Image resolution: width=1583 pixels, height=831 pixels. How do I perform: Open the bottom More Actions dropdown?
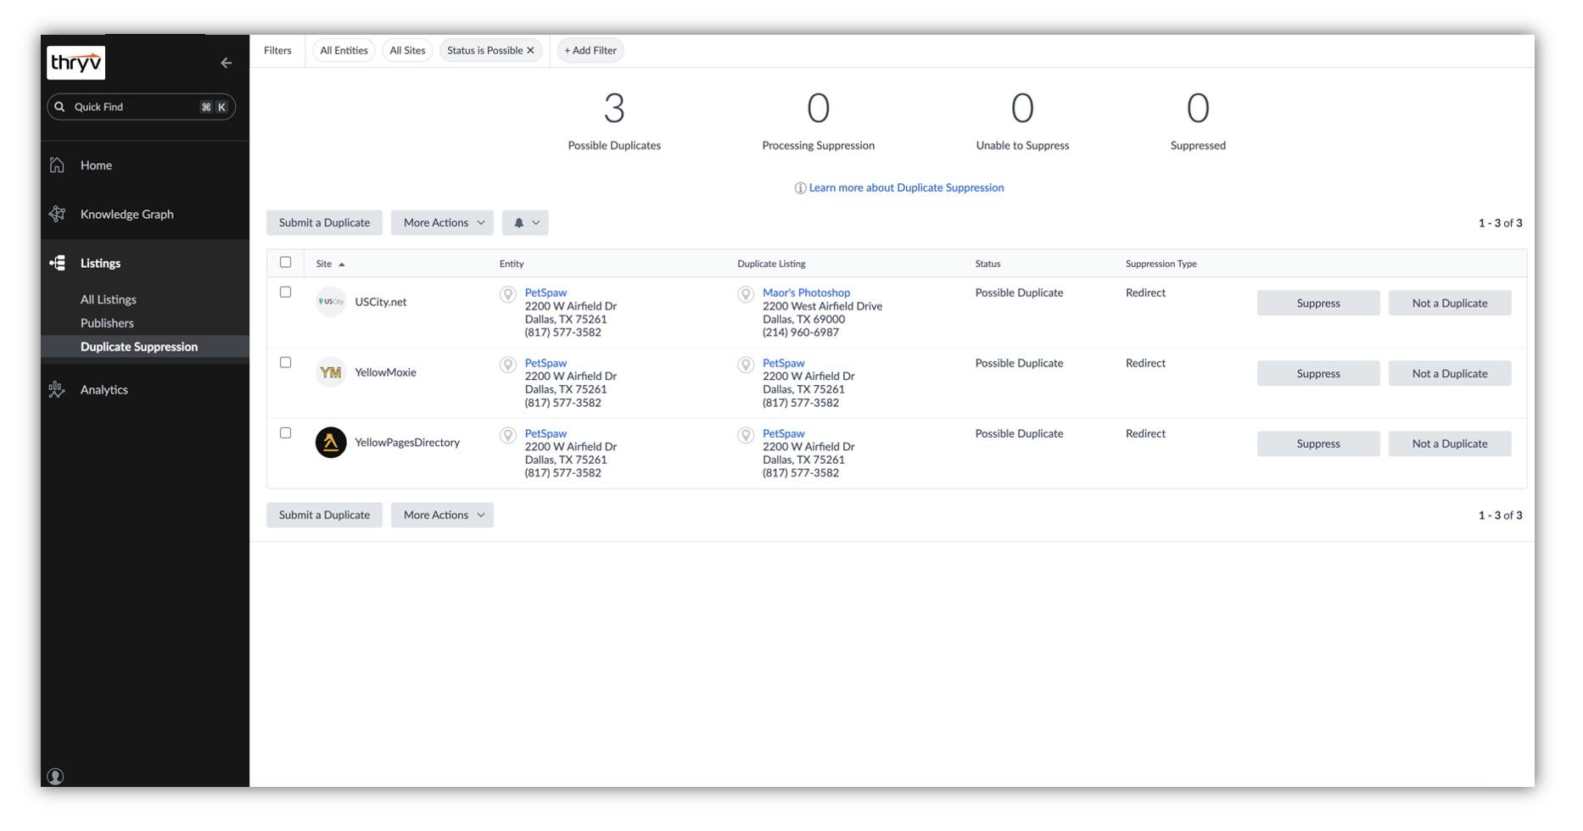pos(442,516)
